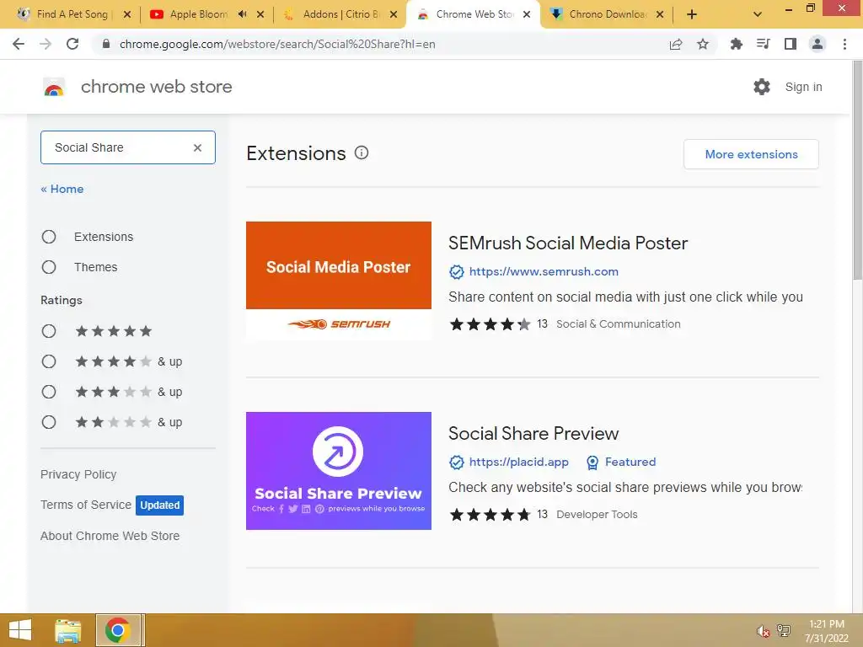Toggle Chrome side panel icon
The width and height of the screenshot is (863, 647).
click(x=791, y=44)
